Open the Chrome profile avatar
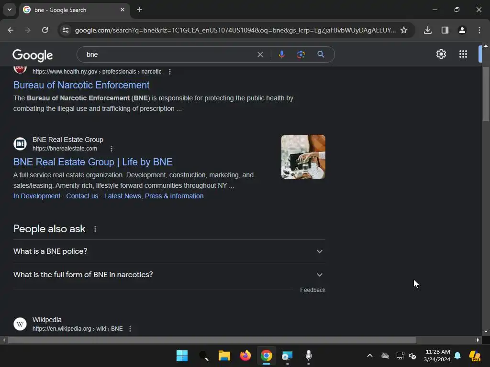The image size is (490, 367). pos(462,30)
